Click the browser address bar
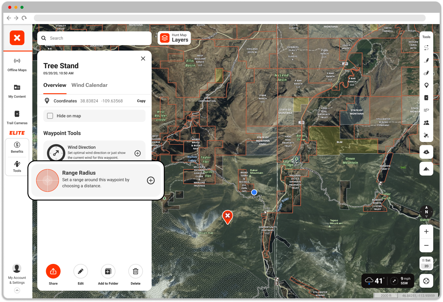This screenshot has height=302, width=443. click(x=230, y=18)
